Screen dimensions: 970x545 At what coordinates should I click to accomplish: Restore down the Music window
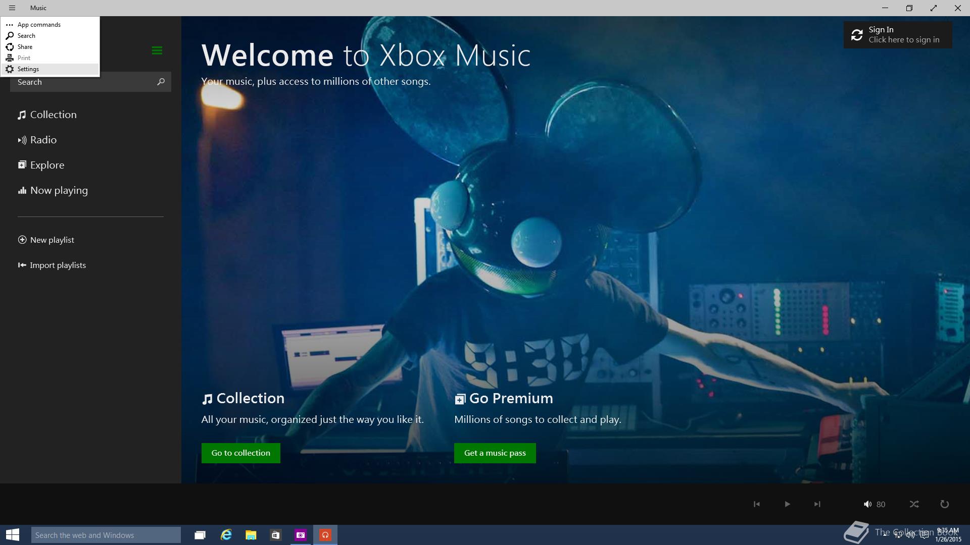[x=909, y=8]
